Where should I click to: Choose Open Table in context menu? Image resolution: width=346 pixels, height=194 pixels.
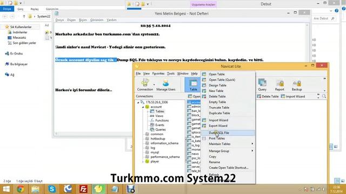point(228,74)
